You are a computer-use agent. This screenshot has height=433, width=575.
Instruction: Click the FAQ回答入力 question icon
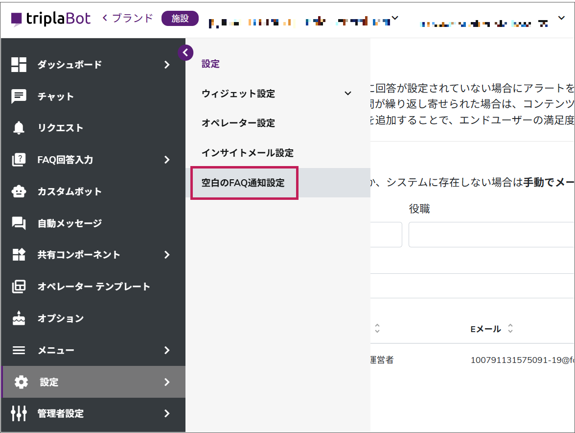[x=19, y=160]
